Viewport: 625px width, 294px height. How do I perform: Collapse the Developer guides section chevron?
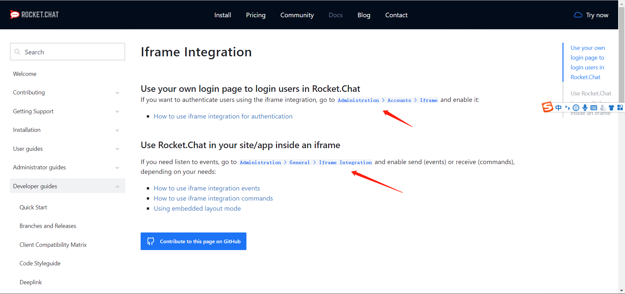[117, 186]
